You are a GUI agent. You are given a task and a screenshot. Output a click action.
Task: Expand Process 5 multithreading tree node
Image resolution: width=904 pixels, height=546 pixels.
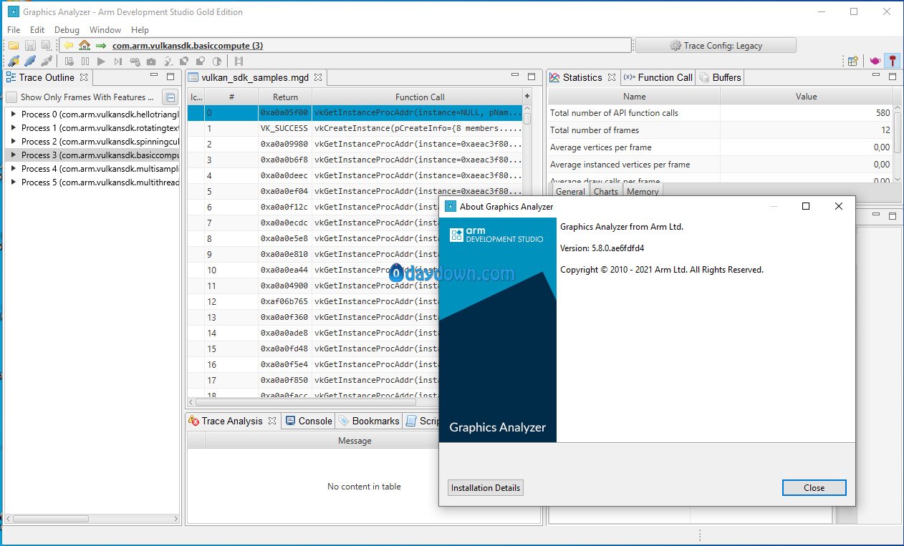14,182
